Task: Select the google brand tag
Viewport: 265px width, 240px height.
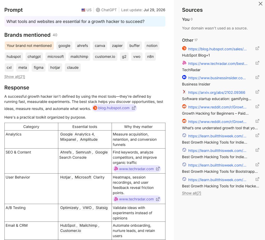Action: click(64, 46)
